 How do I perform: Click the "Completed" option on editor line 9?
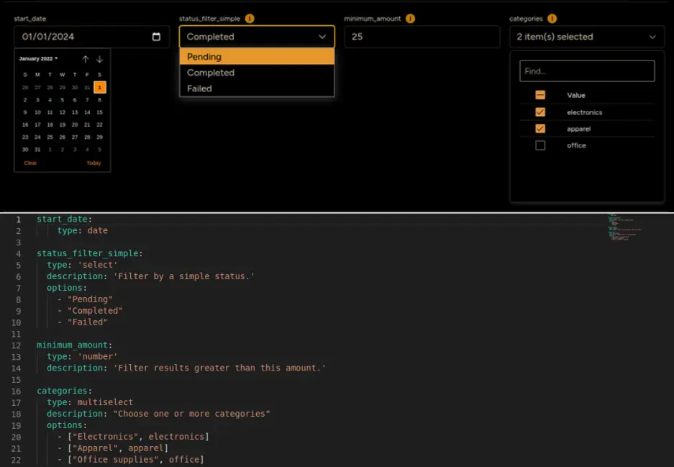pyautogui.click(x=95, y=310)
